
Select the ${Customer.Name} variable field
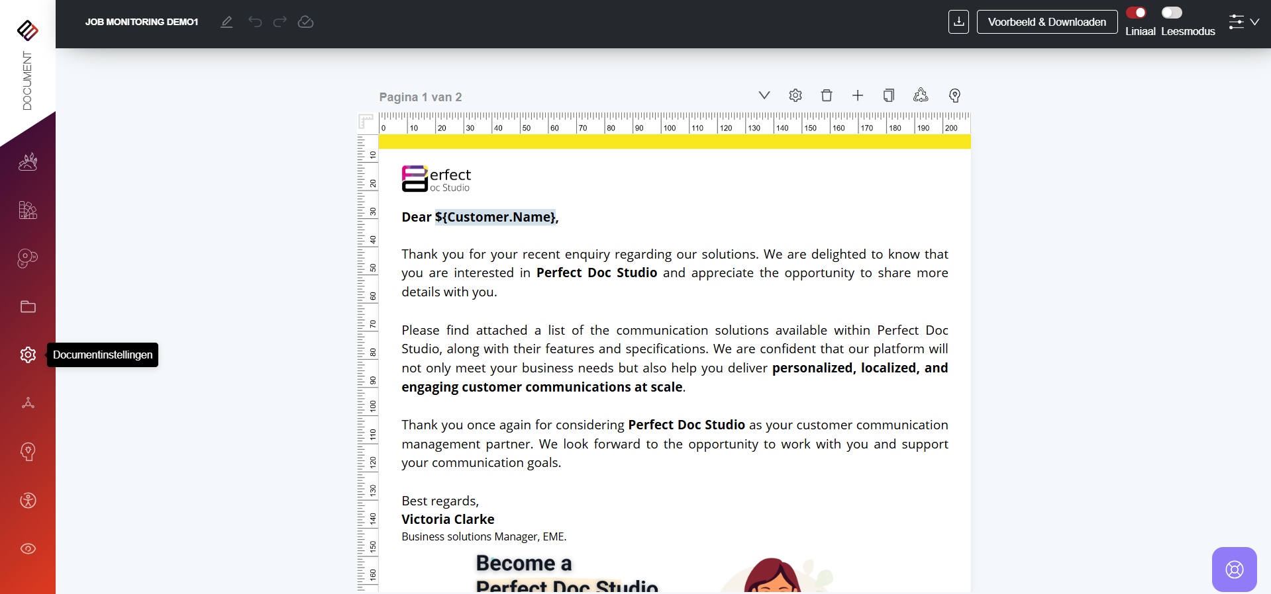click(x=495, y=217)
